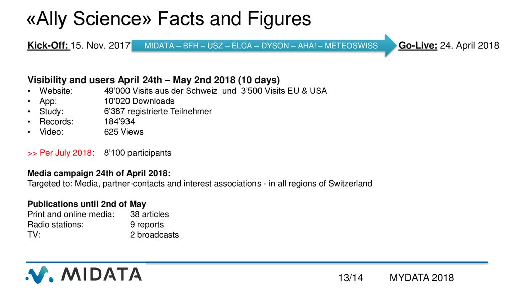Click Publications until 2nd of May heading

(x=86, y=204)
